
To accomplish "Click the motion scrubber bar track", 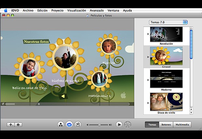I will [67, 104].
